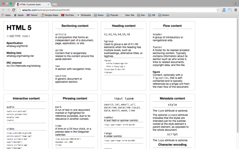This screenshot has width=239, height=149.
Task: Close the HTML 5 pocket book tab
Action: [49, 4]
